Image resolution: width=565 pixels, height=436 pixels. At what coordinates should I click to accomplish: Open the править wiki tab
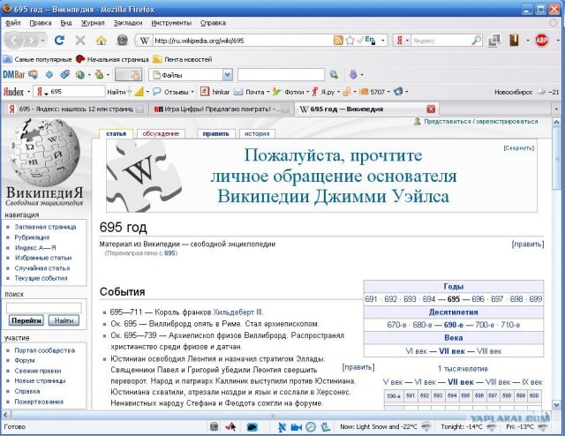[215, 133]
